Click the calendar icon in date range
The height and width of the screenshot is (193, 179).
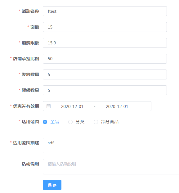point(48,106)
